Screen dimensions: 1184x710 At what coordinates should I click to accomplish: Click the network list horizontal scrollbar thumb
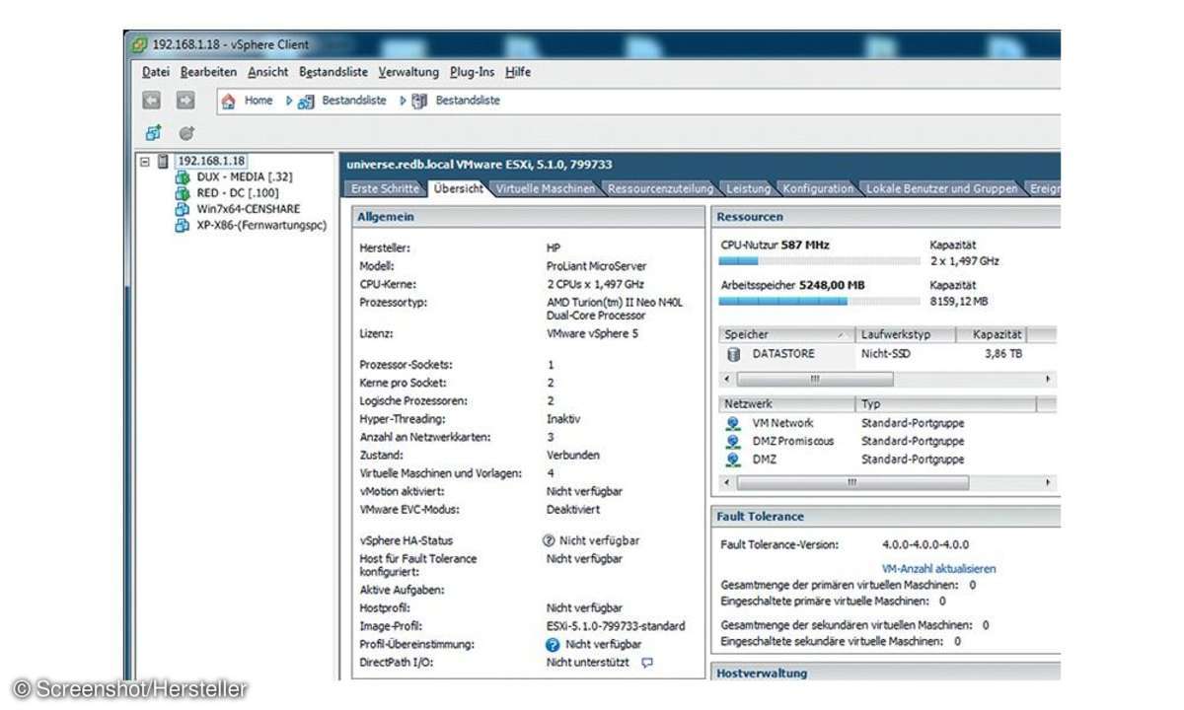click(851, 483)
